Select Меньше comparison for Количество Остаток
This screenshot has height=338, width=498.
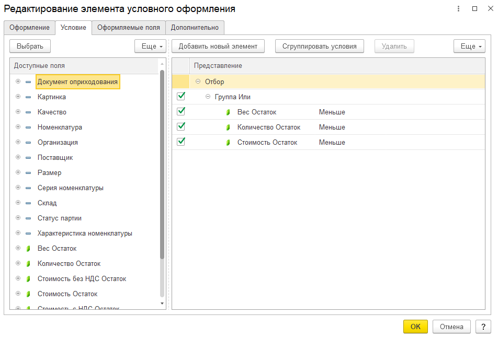tap(332, 127)
